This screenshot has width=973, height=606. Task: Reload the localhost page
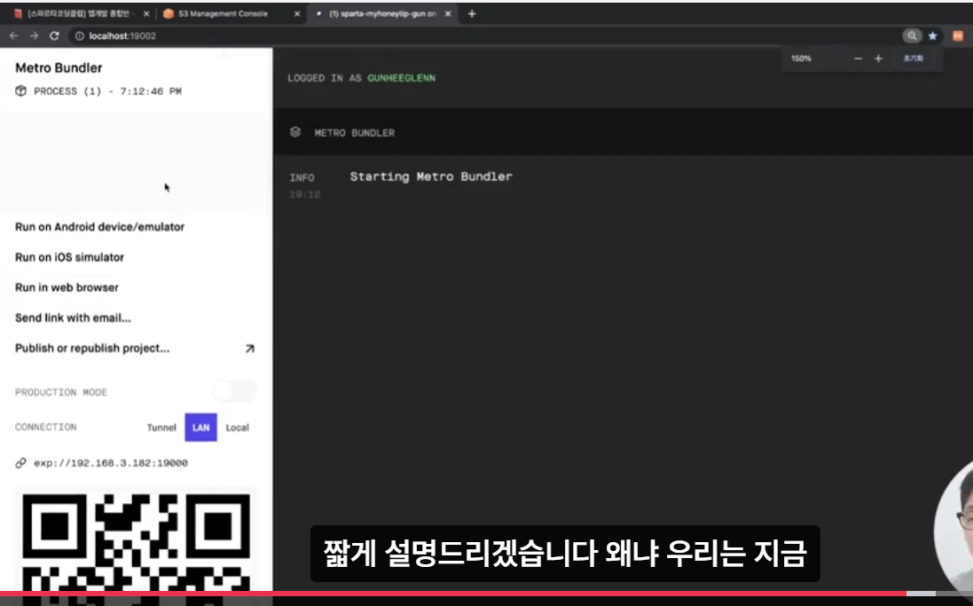(55, 36)
